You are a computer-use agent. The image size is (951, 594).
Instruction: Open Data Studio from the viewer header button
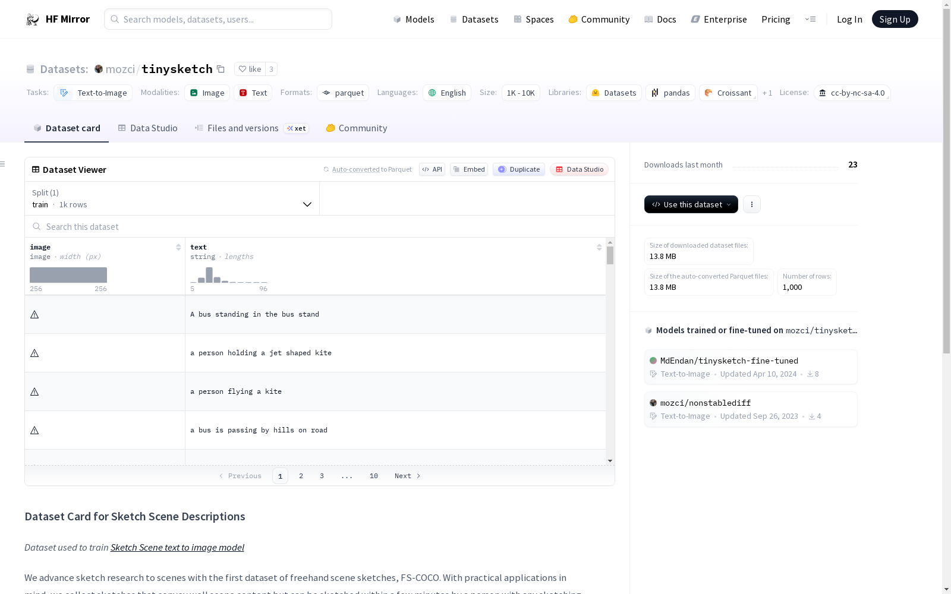[580, 169]
